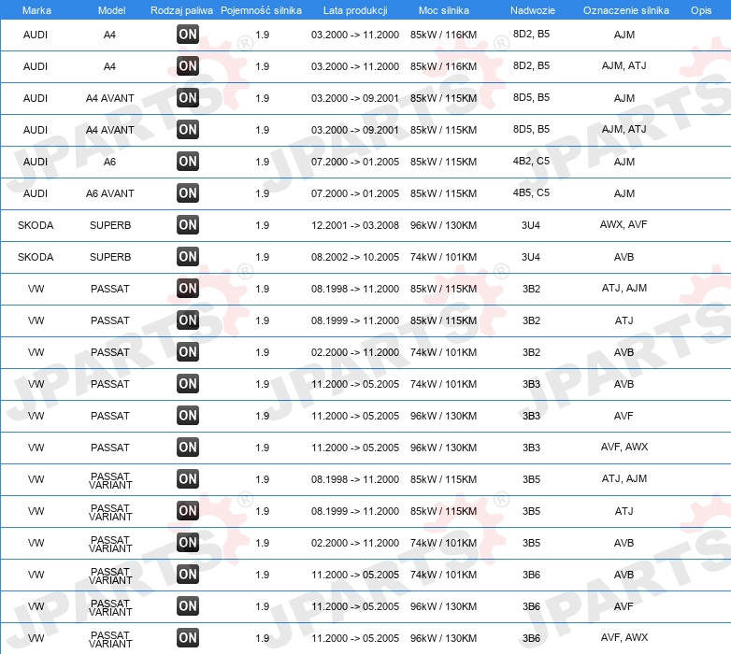Click the ON diesel badge in the A6 AVANT row
Screen dimensions: 731x654
click(x=188, y=192)
